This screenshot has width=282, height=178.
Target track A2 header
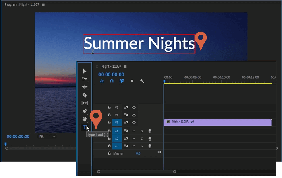point(117,139)
